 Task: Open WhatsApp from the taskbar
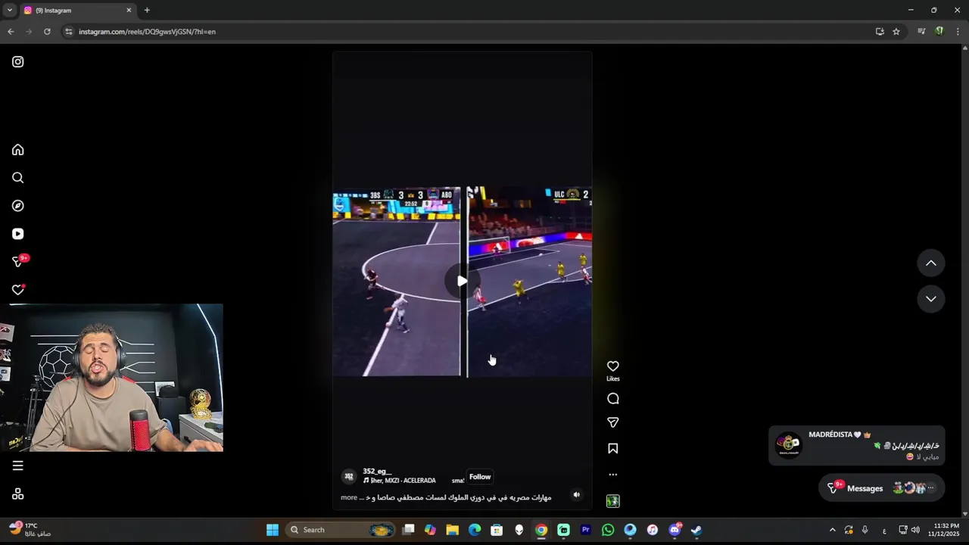click(608, 530)
